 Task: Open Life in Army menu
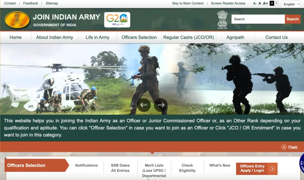click(97, 37)
